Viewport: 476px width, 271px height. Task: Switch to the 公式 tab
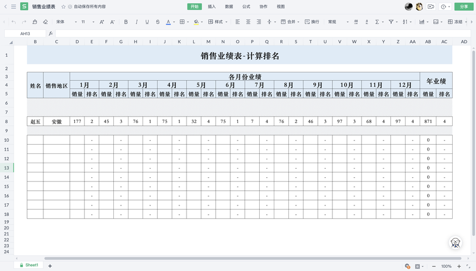[246, 7]
